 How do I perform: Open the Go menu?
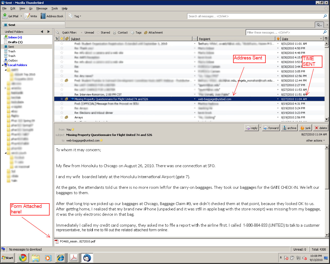tap(31, 8)
